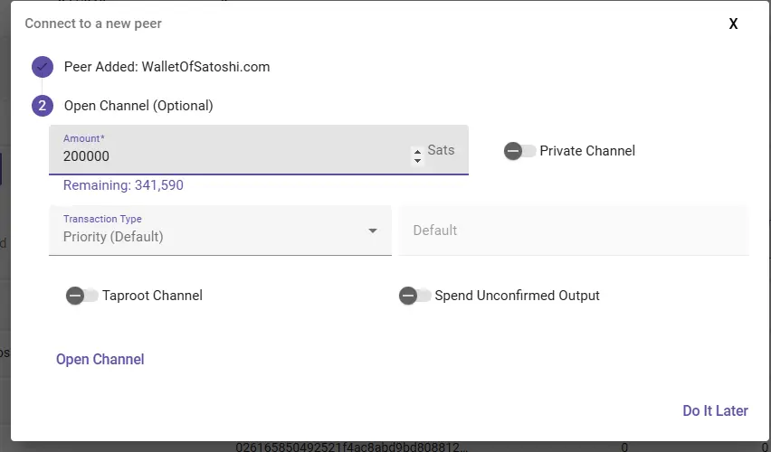Click the background pubkey 026165850492521f4ac8abd9bd808812 text
This screenshot has width=771, height=452.
pos(351,447)
